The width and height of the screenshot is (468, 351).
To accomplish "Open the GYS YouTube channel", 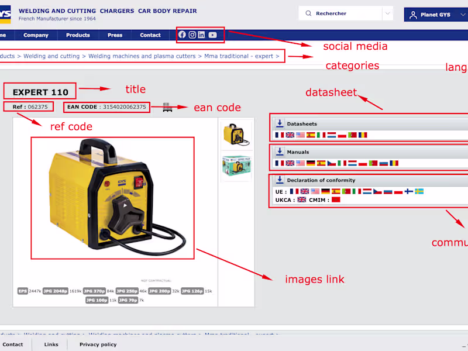I will click(212, 35).
